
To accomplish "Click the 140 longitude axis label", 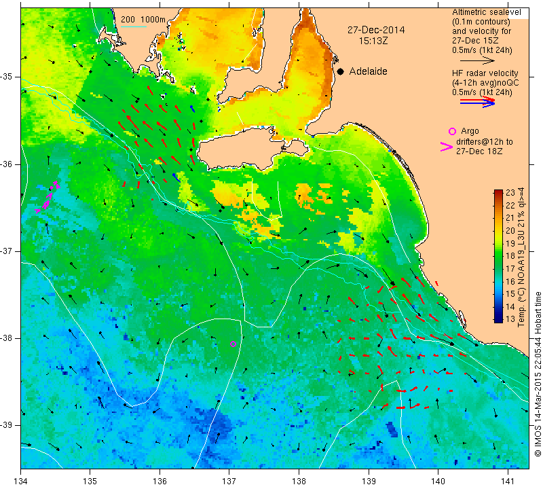I will point(438,482).
